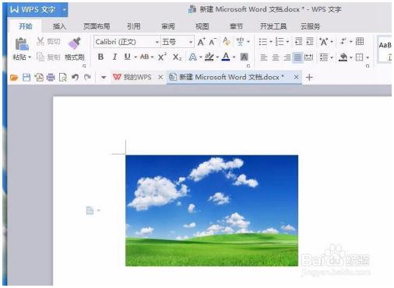Click the Format Painter brush icon

75,43
